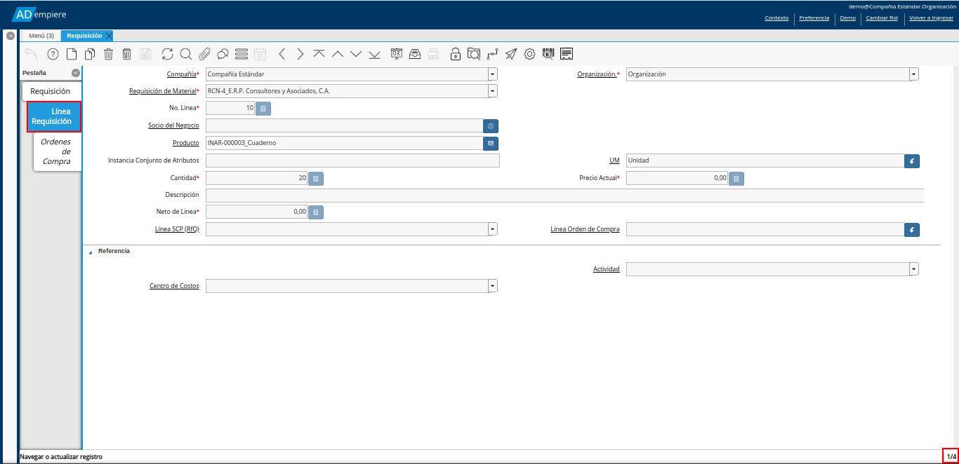Collapse the Referencia section
The image size is (959, 464).
coord(90,252)
